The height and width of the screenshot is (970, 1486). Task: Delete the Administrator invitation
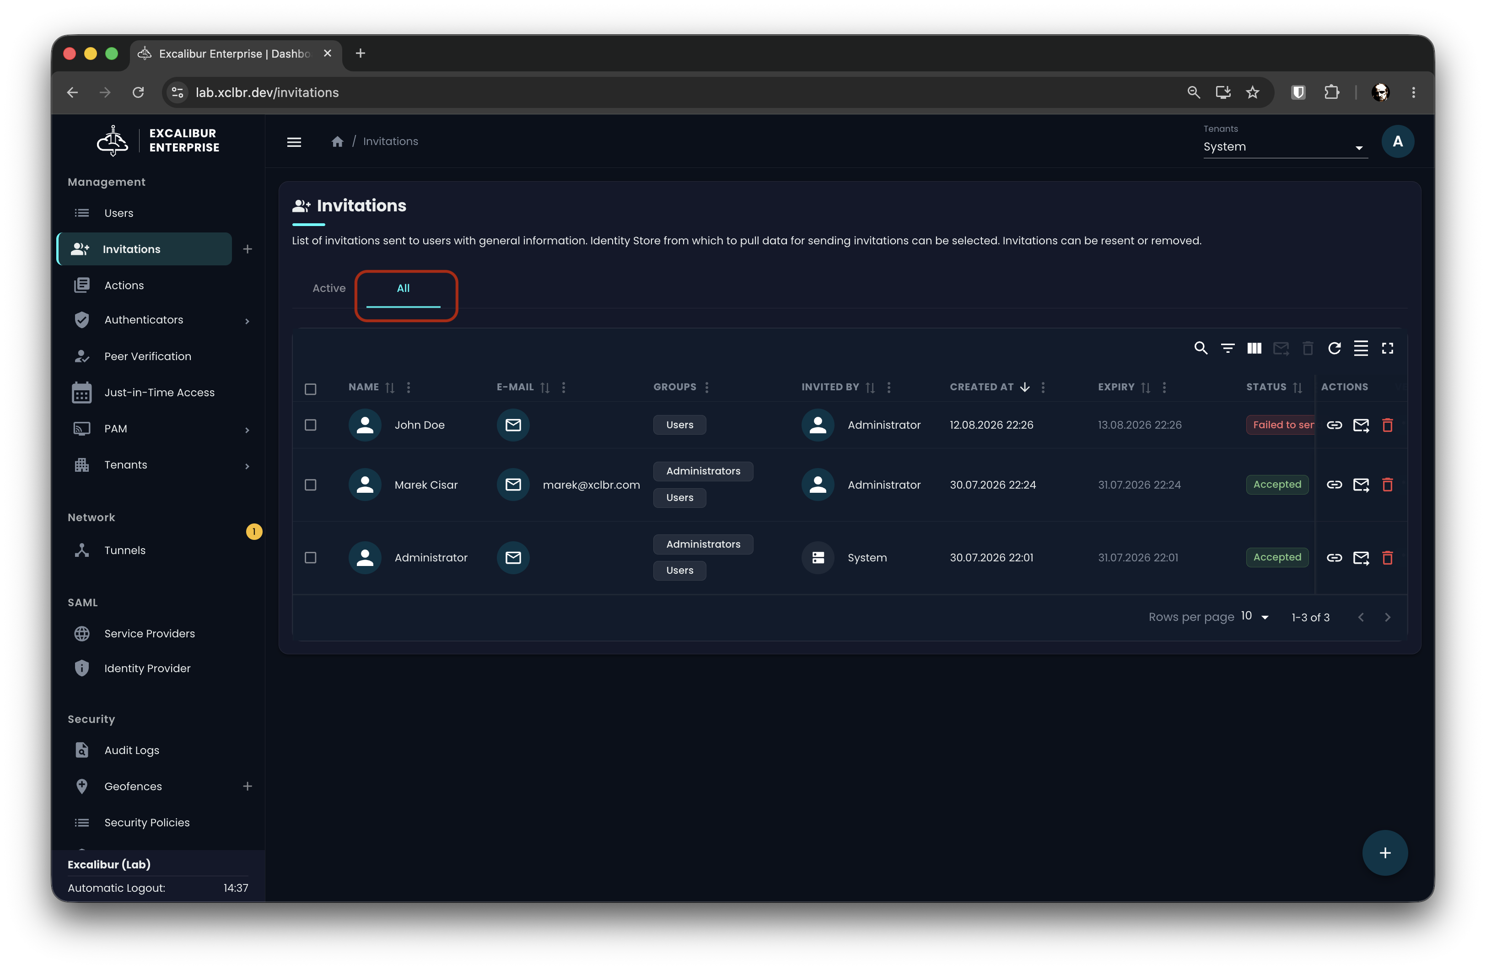[1387, 557]
